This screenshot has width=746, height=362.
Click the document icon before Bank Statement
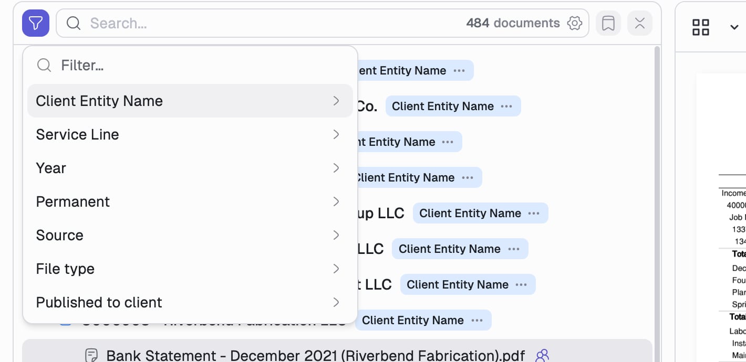(91, 356)
